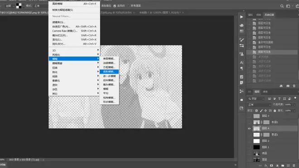Open the Character panel A icon
This screenshot has height=168, width=299.
point(241,62)
